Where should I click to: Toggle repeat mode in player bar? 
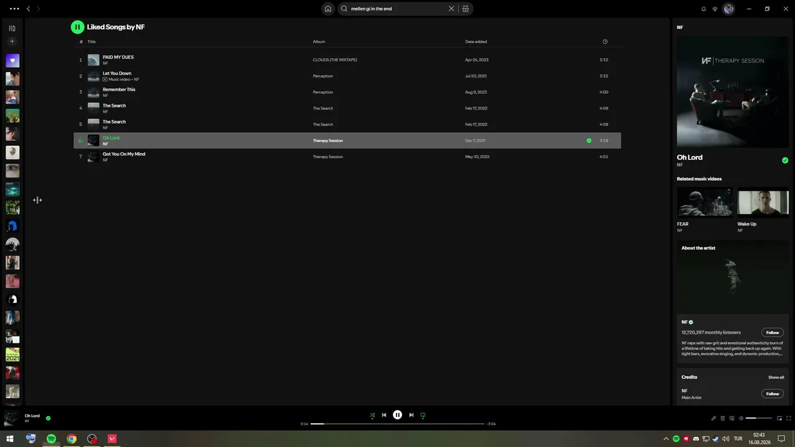coord(423,415)
